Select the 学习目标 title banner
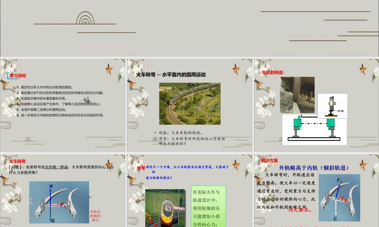The width and height of the screenshot is (379, 227). 17,76
